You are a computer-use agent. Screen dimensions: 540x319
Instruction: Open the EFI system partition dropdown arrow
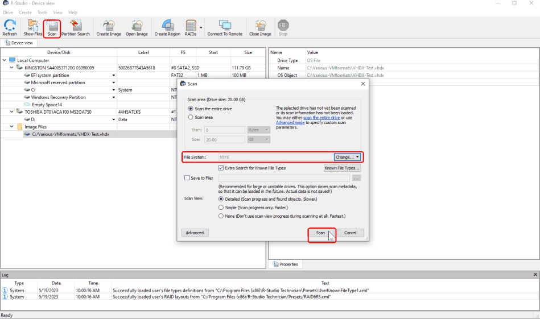pyautogui.click(x=114, y=76)
